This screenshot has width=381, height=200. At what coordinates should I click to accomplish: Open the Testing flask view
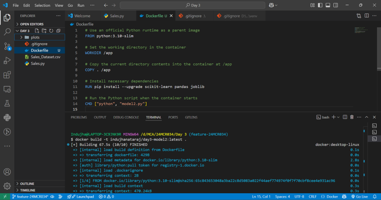point(7,103)
